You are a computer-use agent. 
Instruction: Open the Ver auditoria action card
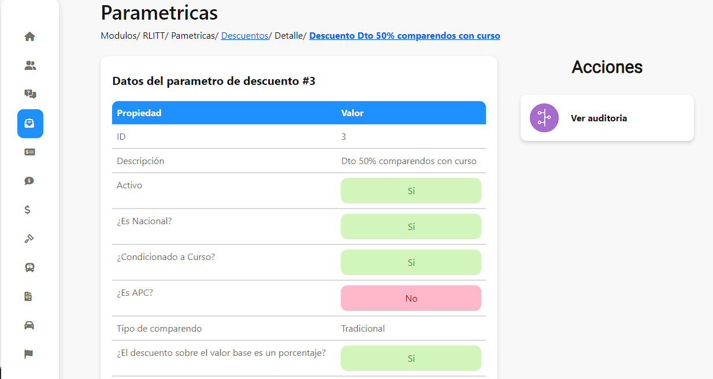pos(607,118)
